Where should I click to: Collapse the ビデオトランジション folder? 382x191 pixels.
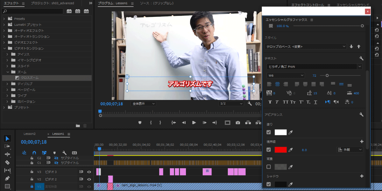coord(4,48)
